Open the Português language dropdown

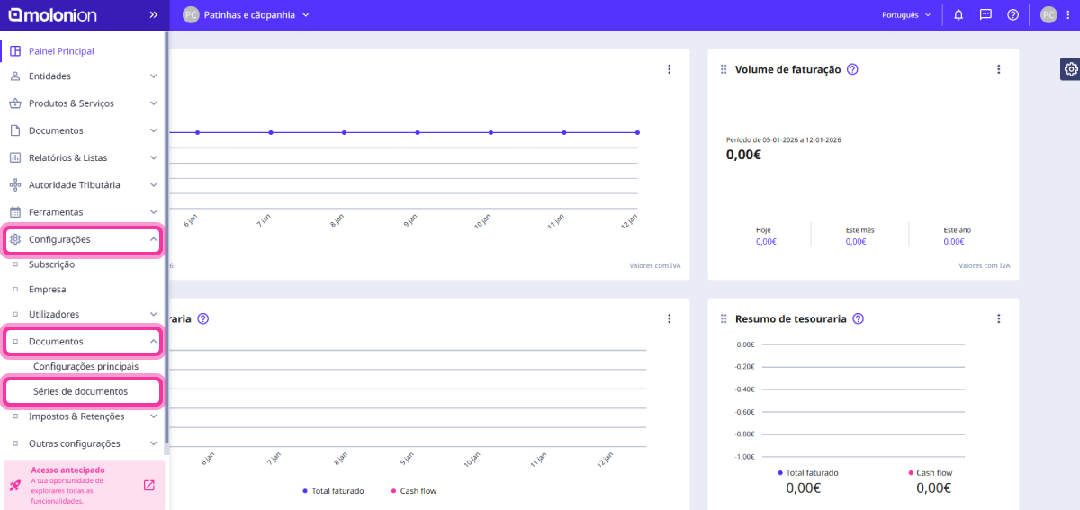pyautogui.click(x=906, y=15)
